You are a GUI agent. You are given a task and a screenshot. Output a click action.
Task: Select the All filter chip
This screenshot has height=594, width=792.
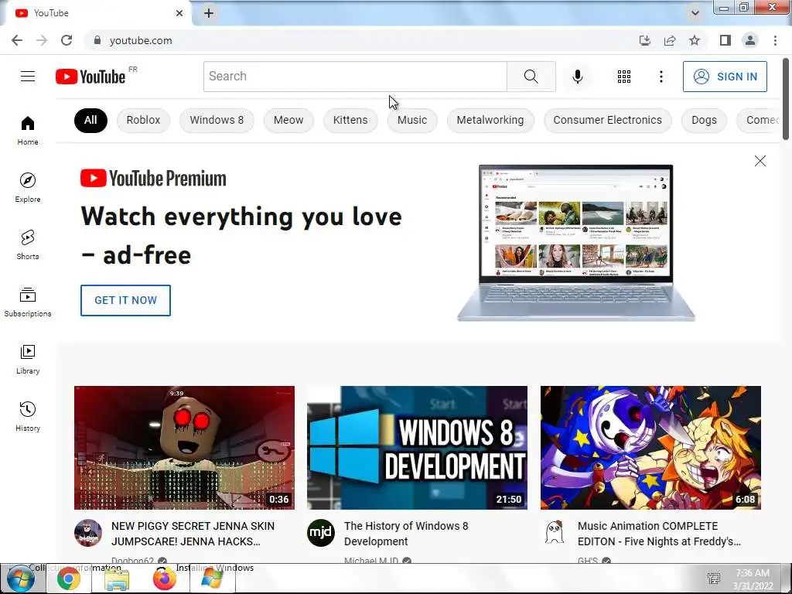[90, 120]
